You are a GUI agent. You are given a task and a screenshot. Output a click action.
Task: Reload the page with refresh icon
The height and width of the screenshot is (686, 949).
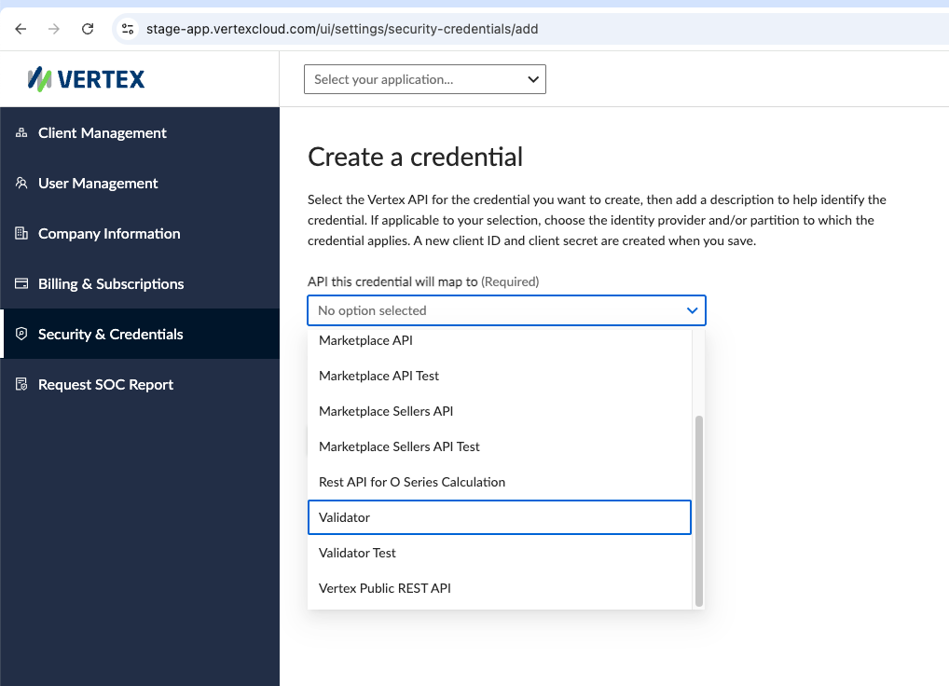pyautogui.click(x=88, y=29)
